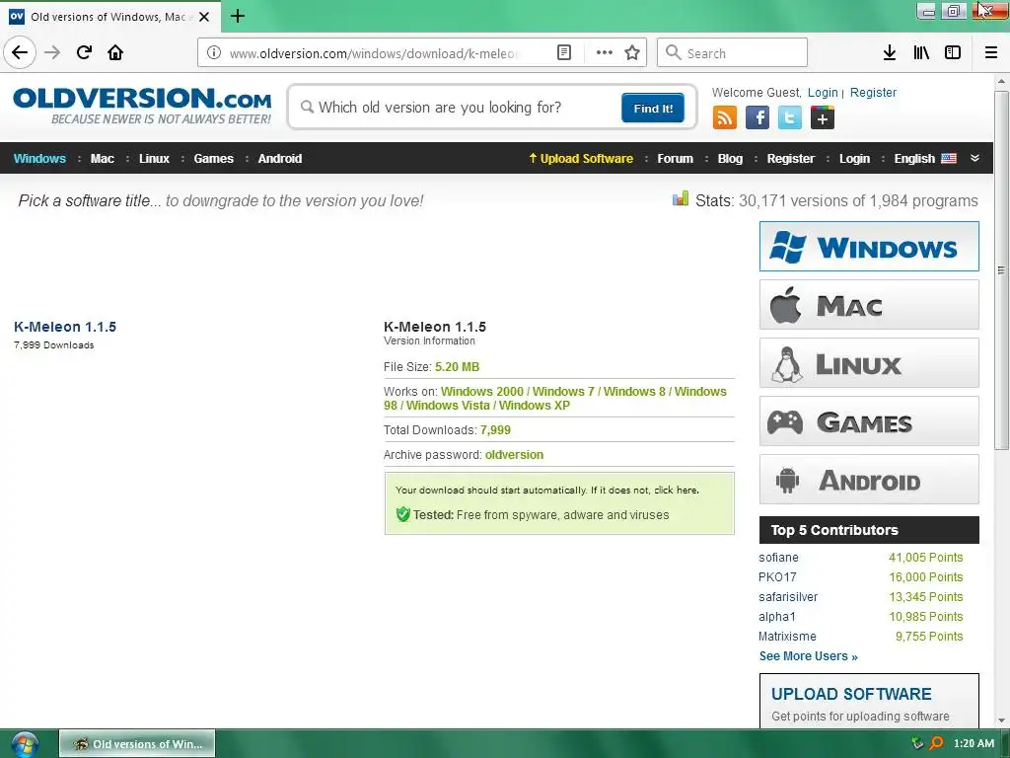
Task: Open contributor alpha1's profile
Action: (777, 617)
